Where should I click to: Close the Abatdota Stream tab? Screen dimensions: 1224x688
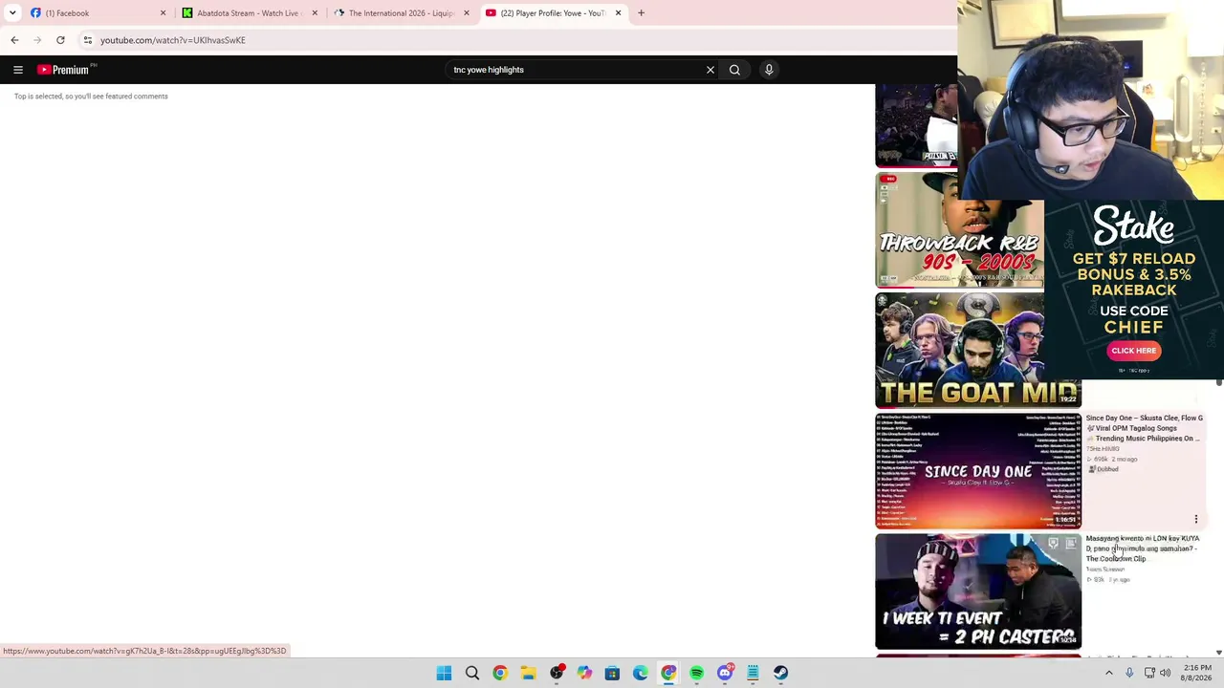(315, 13)
